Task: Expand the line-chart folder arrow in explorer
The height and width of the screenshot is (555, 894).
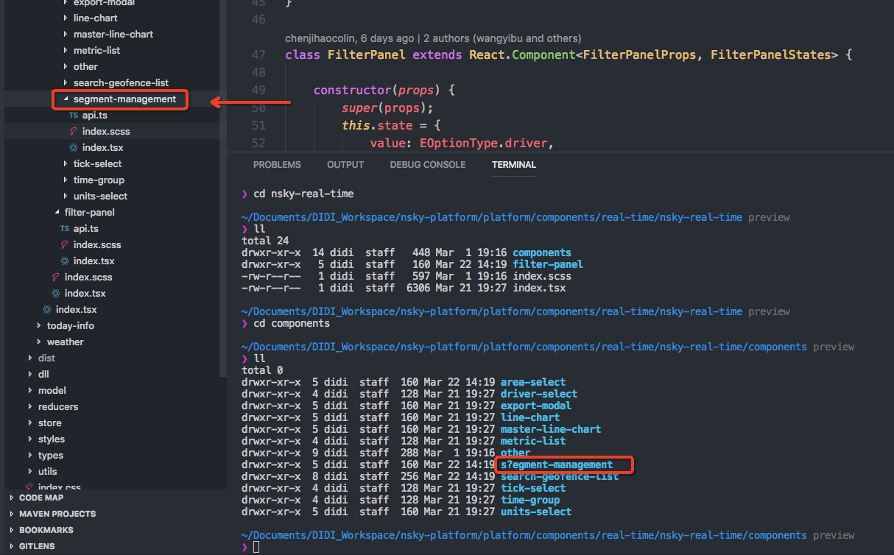Action: click(x=66, y=18)
